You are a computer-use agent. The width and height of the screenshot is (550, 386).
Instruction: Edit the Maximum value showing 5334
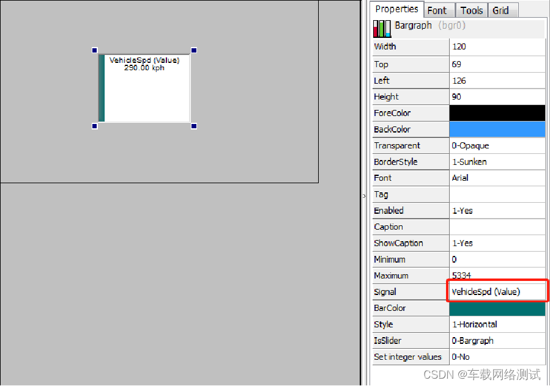click(497, 275)
